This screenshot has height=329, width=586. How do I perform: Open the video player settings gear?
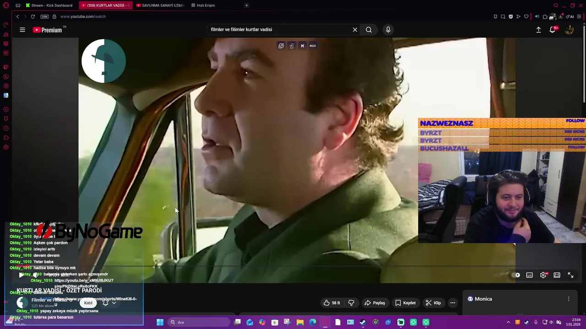click(543, 275)
